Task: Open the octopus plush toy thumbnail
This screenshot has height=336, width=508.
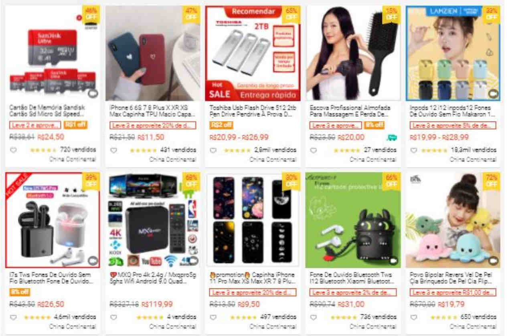Action: pos(453,220)
